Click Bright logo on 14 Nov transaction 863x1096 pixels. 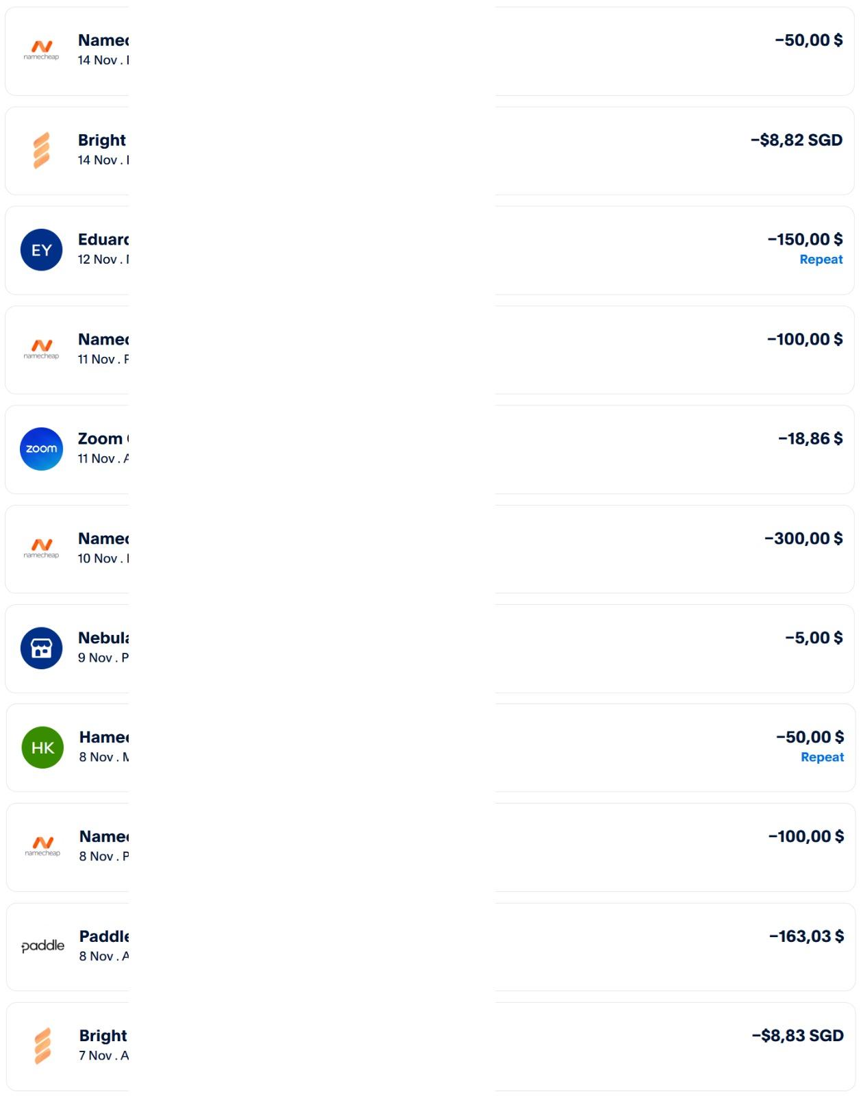coord(42,150)
